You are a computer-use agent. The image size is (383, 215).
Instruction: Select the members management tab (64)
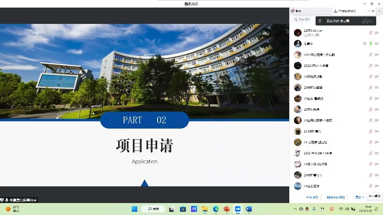pos(345,11)
